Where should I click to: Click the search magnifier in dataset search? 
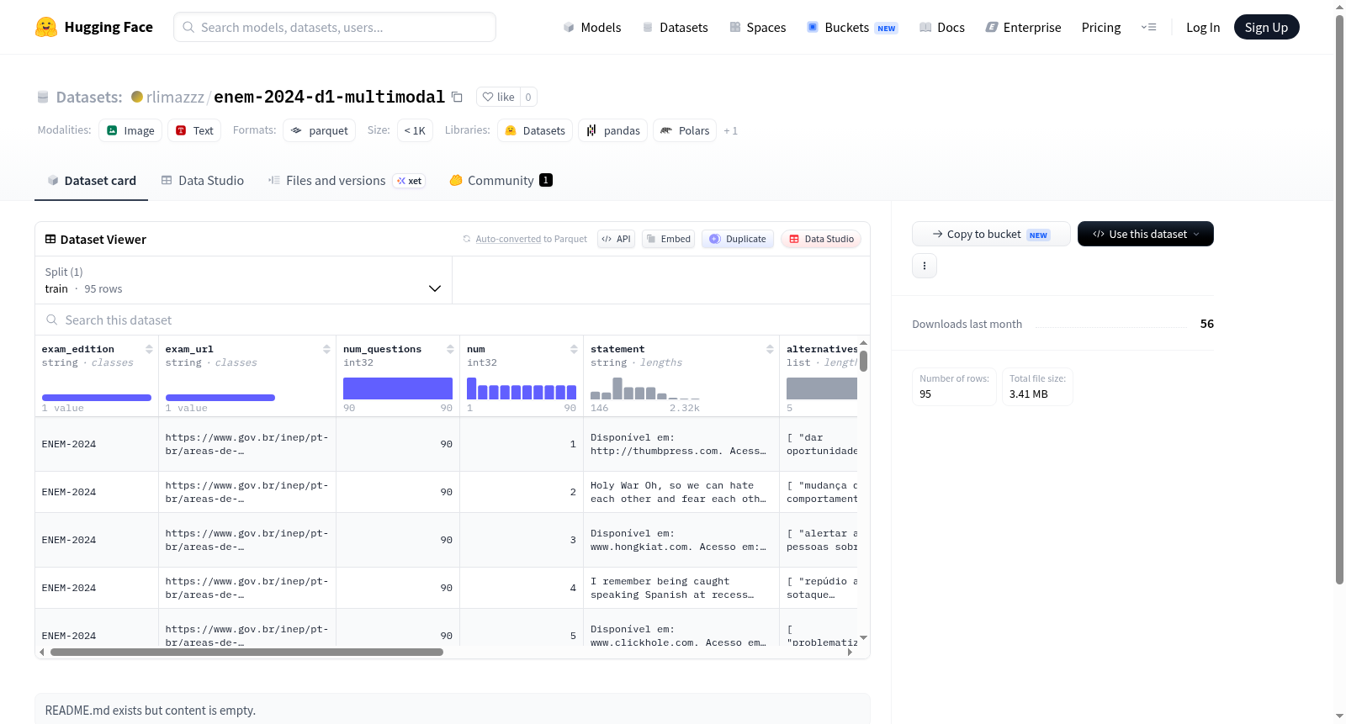click(x=52, y=320)
